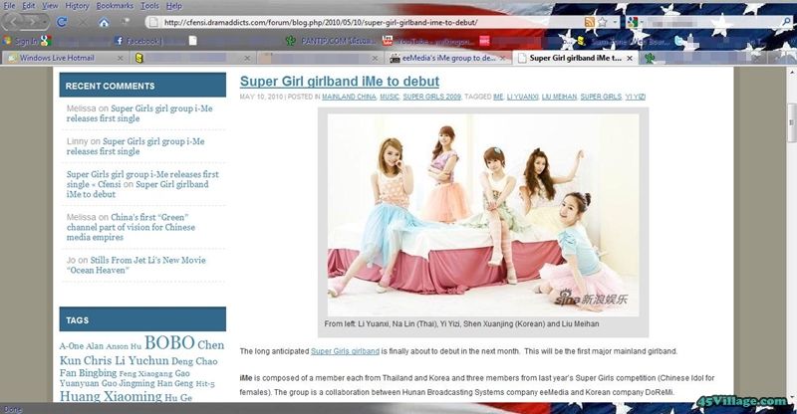Viewport: 797px width, 414px height.
Task: Open the iMe group photo
Action: [x=483, y=215]
